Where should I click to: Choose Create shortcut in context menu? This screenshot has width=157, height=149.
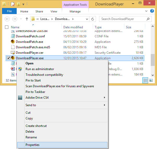click(x=63, y=126)
